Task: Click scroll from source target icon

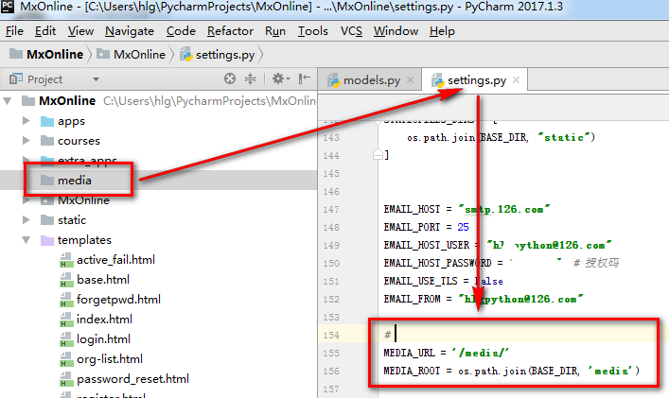Action: [230, 78]
